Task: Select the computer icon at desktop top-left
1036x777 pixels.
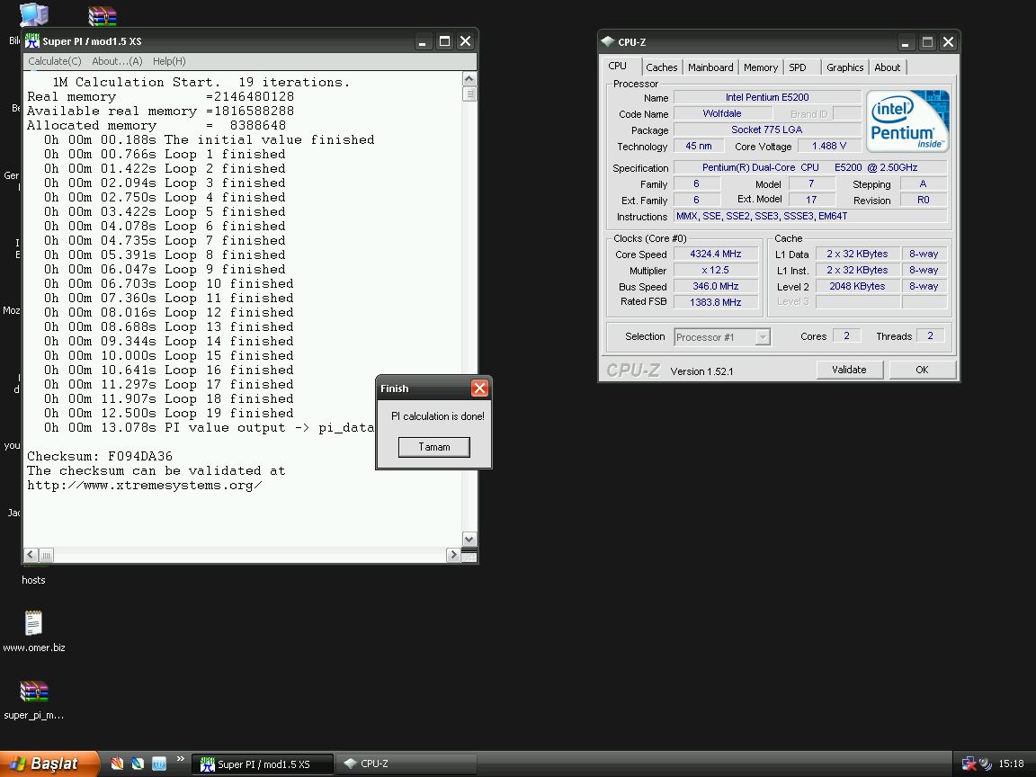Action: click(x=33, y=14)
